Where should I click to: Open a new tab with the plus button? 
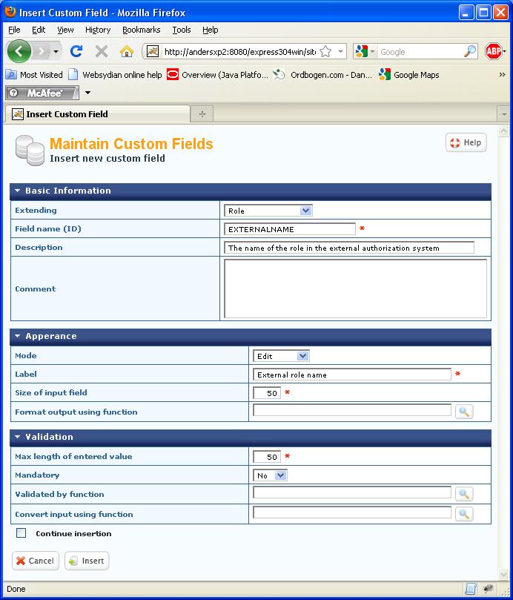click(202, 114)
